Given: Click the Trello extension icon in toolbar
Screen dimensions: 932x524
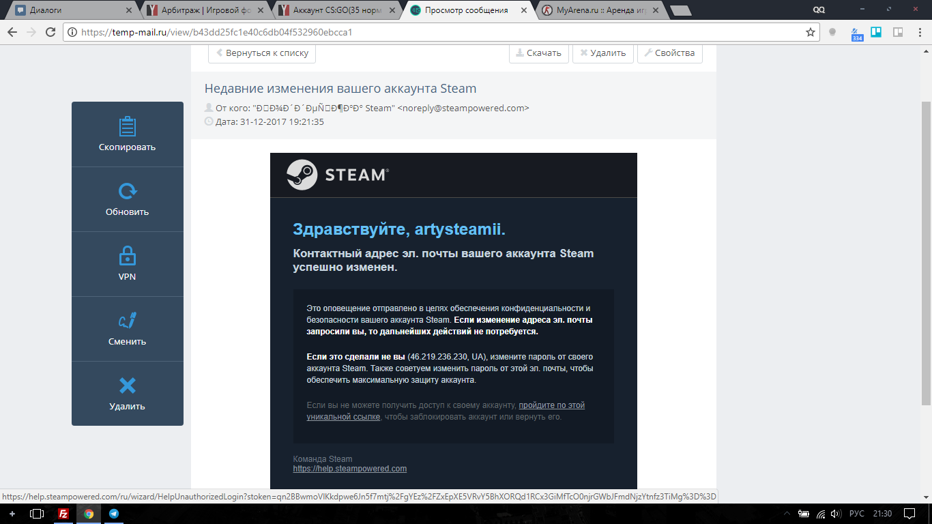Looking at the screenshot, I should (x=877, y=32).
